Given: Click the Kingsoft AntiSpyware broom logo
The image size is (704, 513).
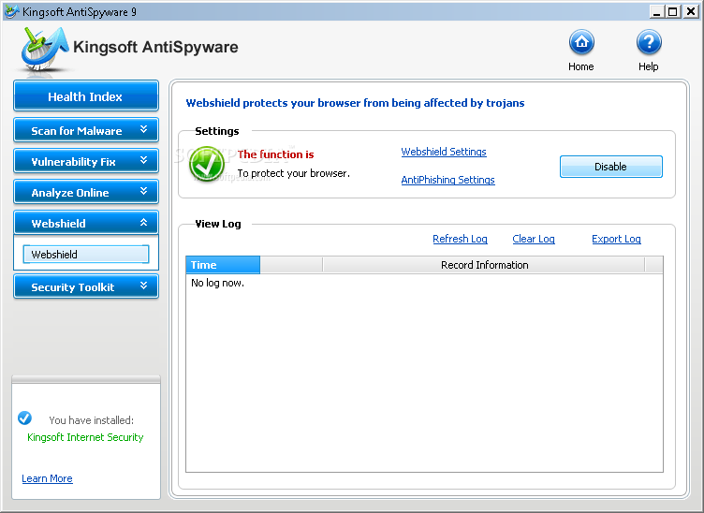Looking at the screenshot, I should pos(44,49).
